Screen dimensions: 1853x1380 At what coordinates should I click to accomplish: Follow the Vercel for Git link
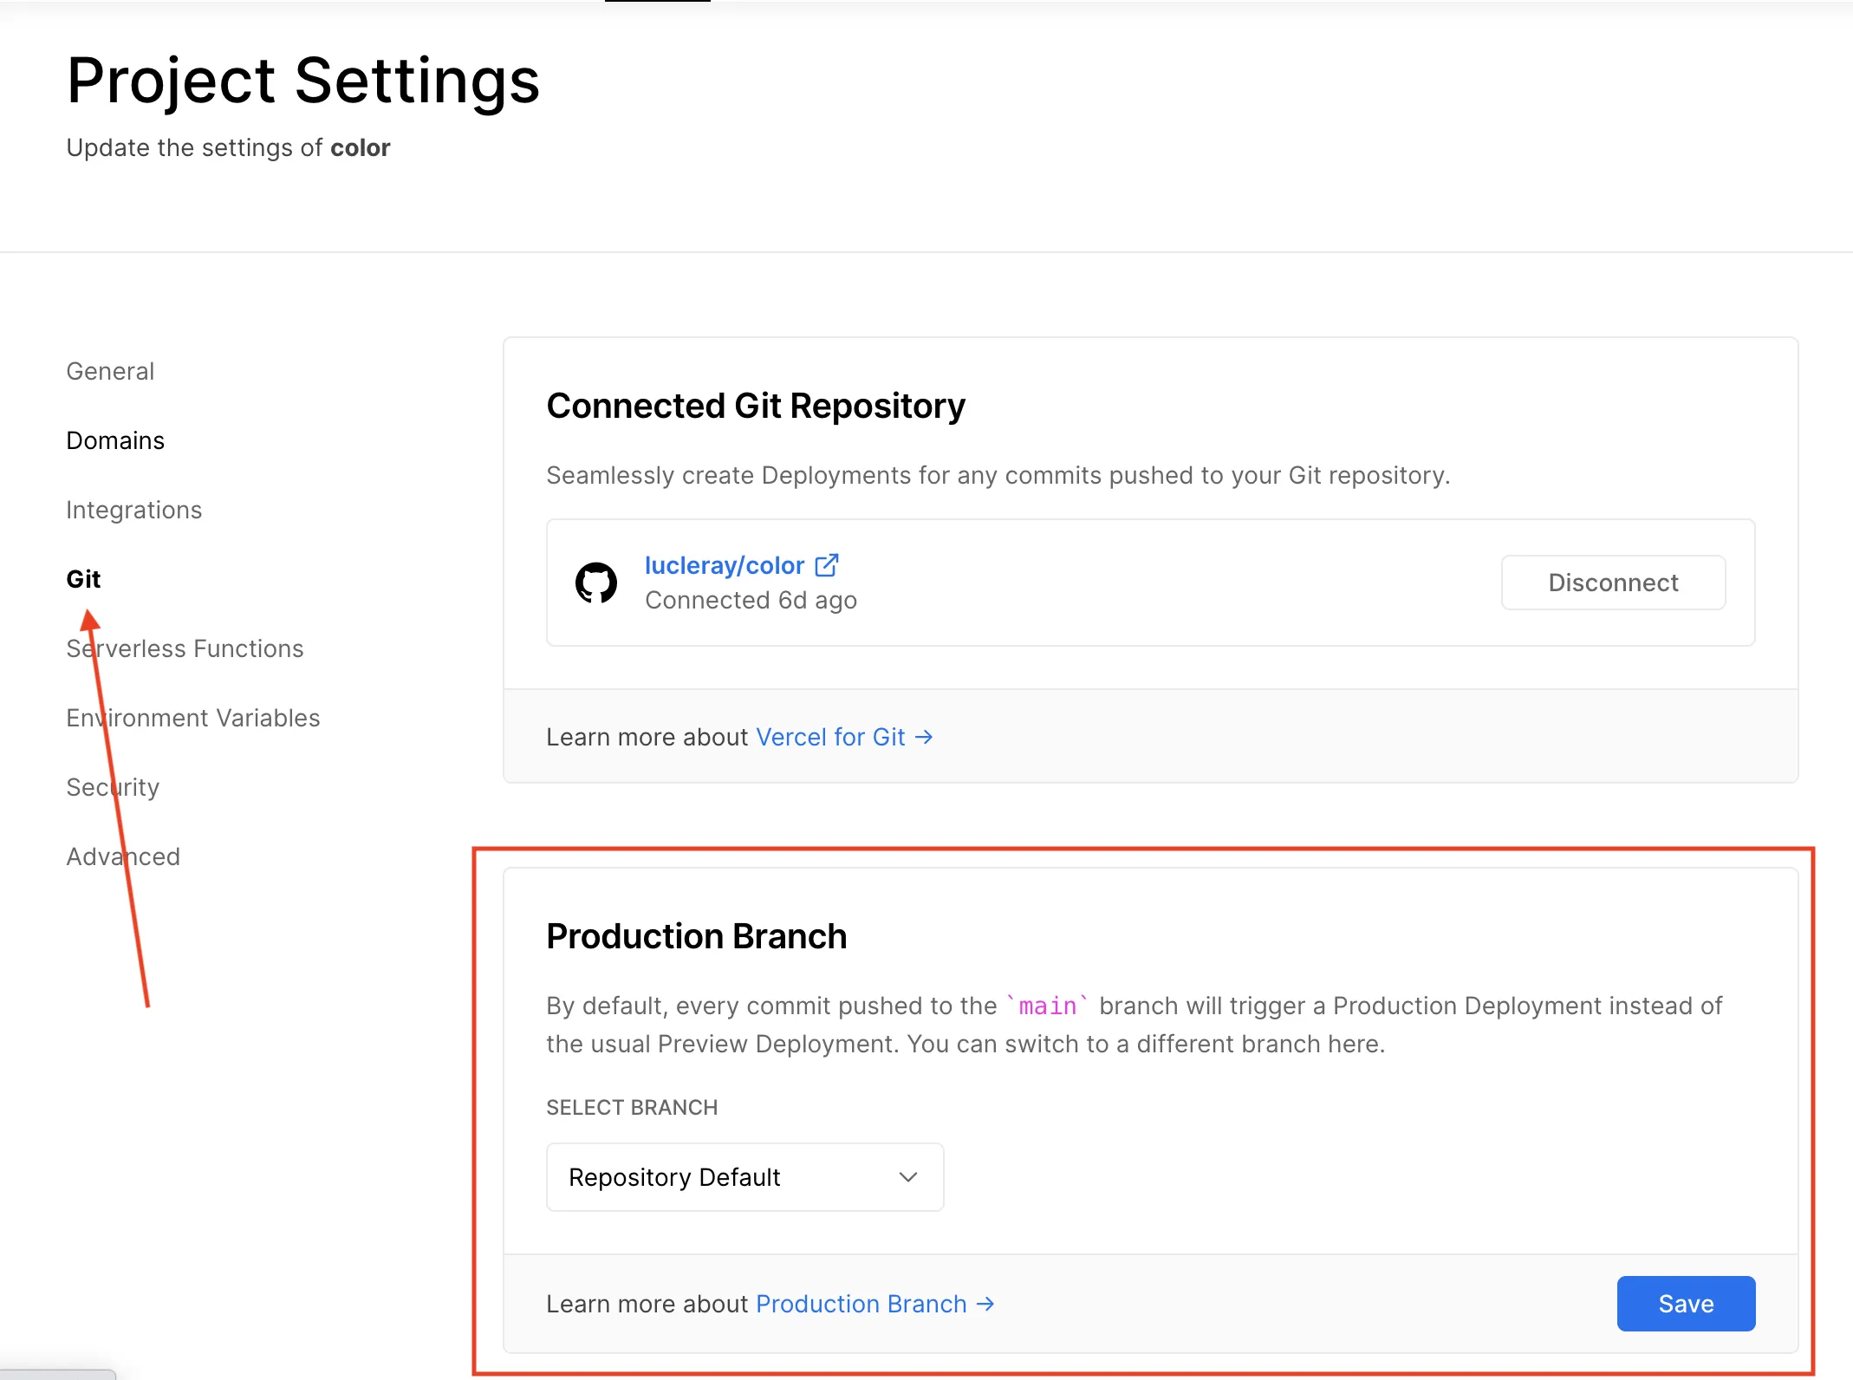(830, 737)
